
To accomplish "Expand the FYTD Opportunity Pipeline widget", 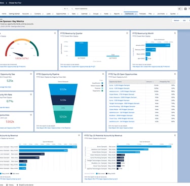I will (103, 74).
